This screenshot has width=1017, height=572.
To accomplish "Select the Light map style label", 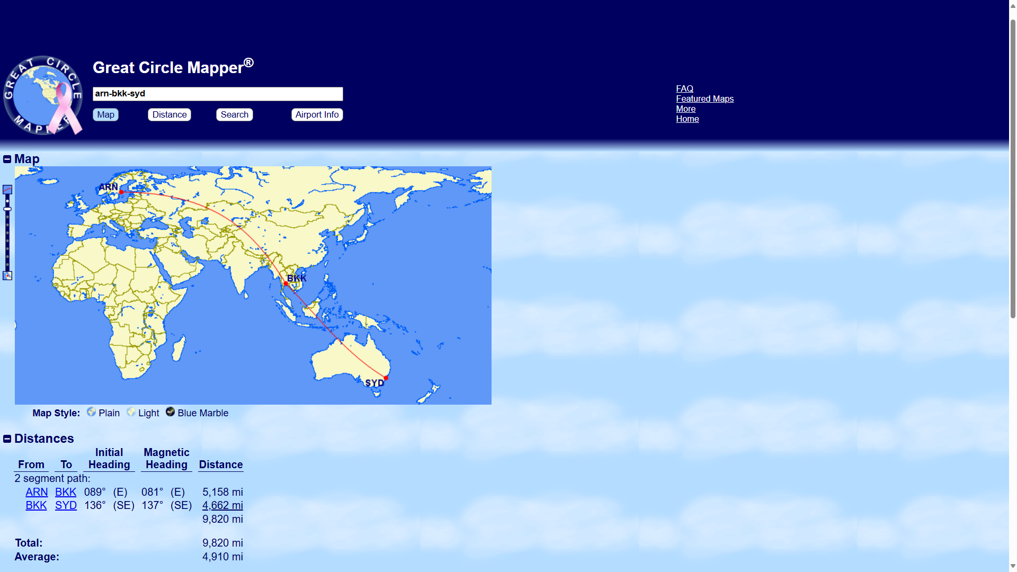I will [x=148, y=413].
